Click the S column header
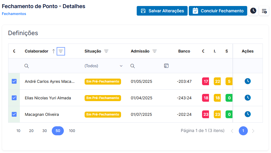 point(226,51)
